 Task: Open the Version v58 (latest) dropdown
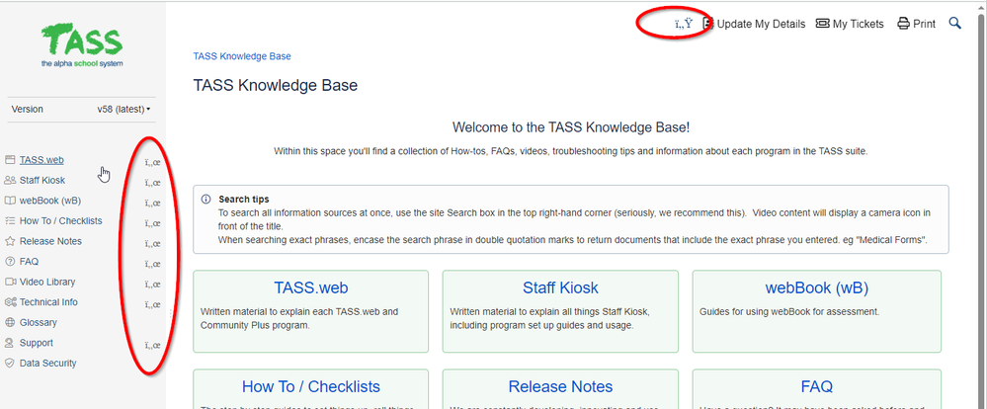124,110
